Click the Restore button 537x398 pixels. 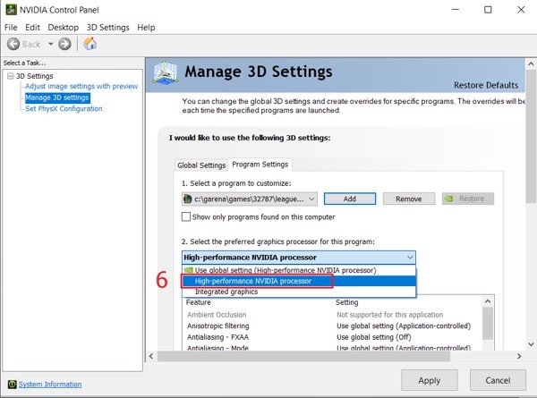(x=468, y=199)
